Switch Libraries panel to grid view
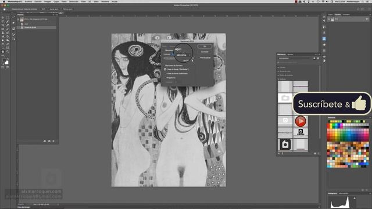The width and height of the screenshot is (372, 209). (314, 58)
